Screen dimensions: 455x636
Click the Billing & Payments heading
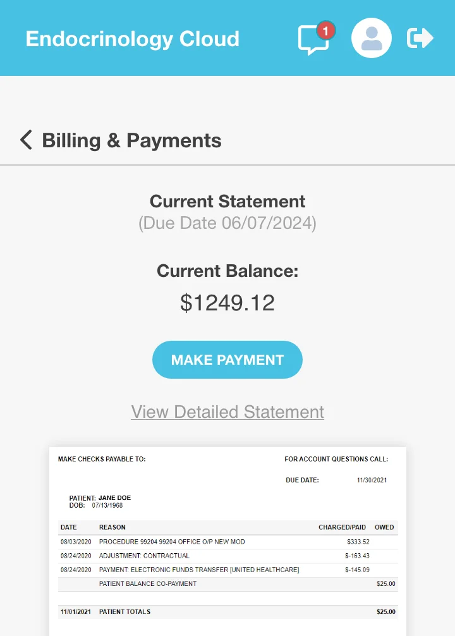(x=131, y=140)
